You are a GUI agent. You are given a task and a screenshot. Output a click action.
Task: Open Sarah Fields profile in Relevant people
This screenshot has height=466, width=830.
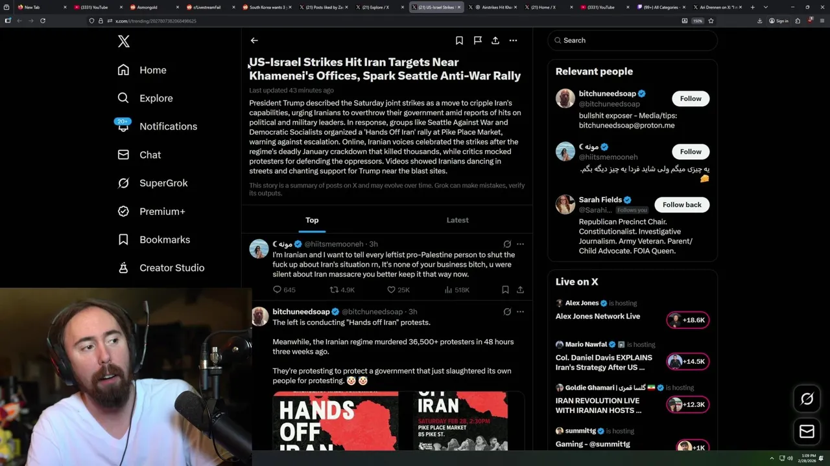click(x=600, y=200)
